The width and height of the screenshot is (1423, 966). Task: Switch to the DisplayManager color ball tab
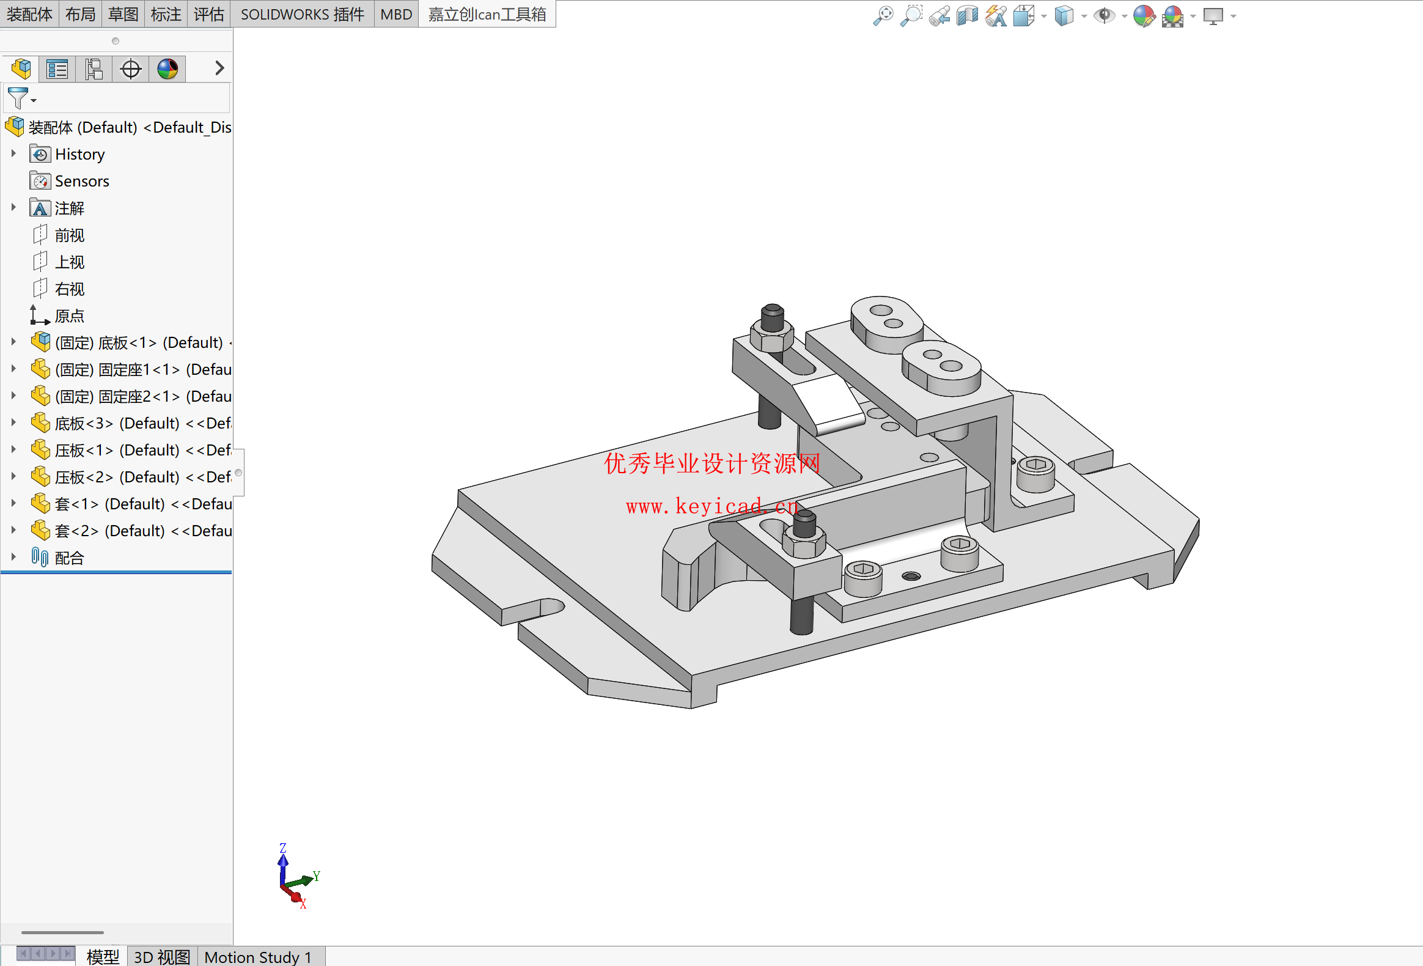click(x=167, y=68)
